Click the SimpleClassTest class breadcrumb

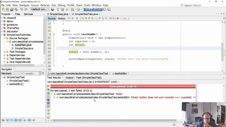[x=79, y=73]
